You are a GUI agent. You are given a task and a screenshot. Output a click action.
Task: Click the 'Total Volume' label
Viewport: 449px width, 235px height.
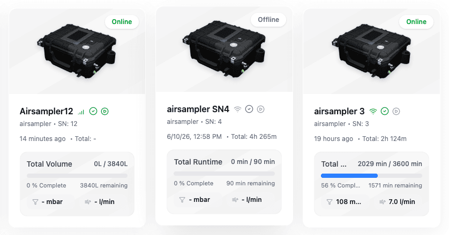tap(49, 164)
